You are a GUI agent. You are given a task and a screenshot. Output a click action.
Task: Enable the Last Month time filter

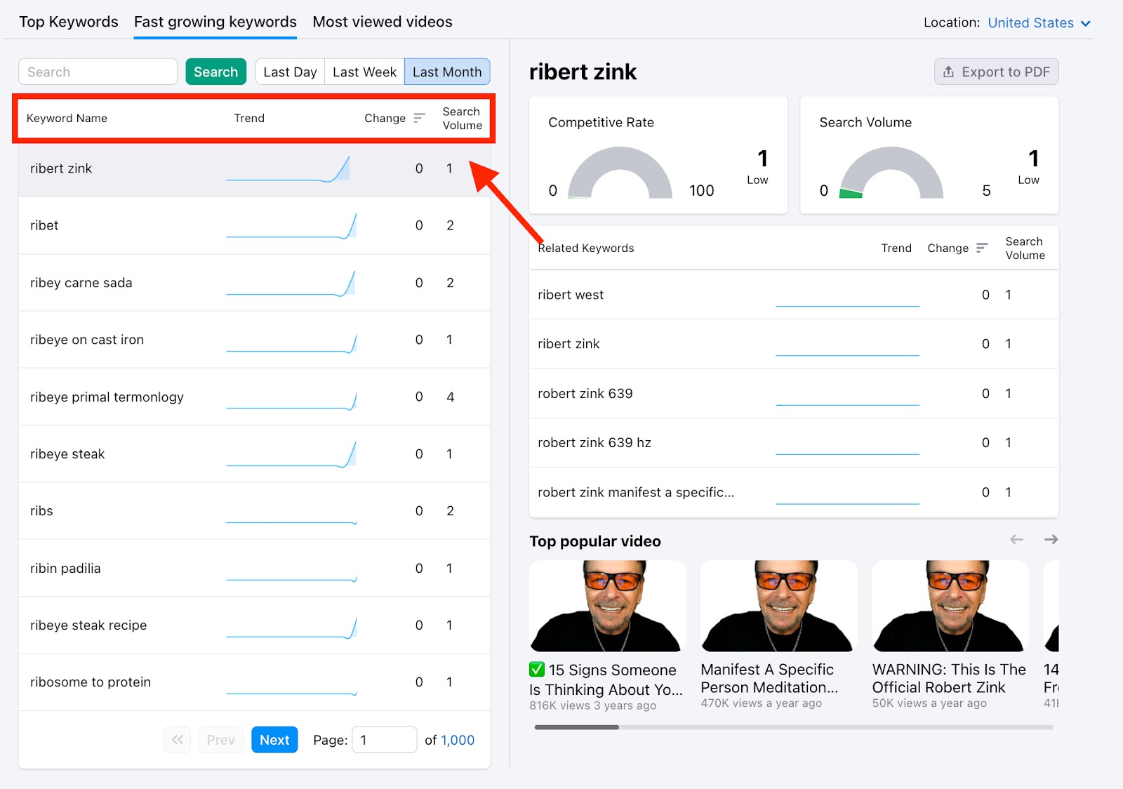coord(447,71)
